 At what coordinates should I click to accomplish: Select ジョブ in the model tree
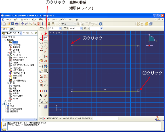pos(12,106)
